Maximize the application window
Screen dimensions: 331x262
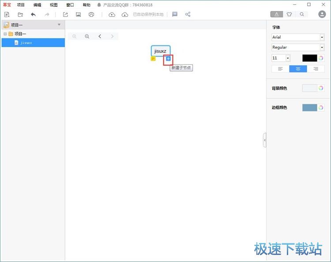[x=309, y=4]
